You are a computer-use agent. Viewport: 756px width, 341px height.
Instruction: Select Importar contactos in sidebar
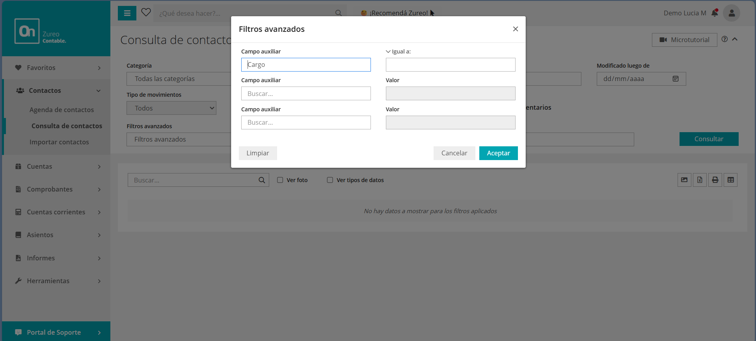pyautogui.click(x=59, y=142)
